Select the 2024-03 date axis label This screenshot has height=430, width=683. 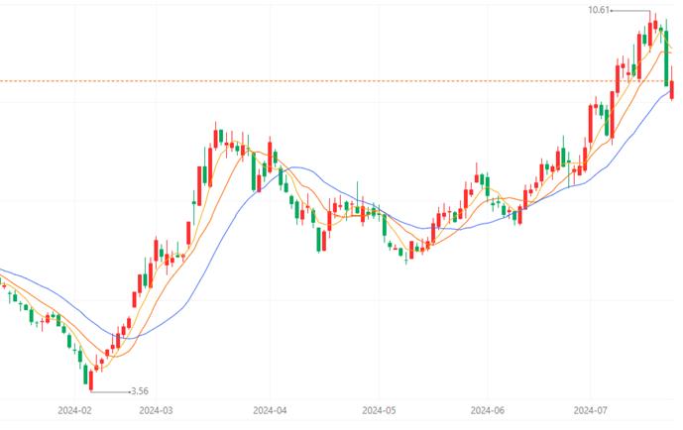click(x=156, y=410)
